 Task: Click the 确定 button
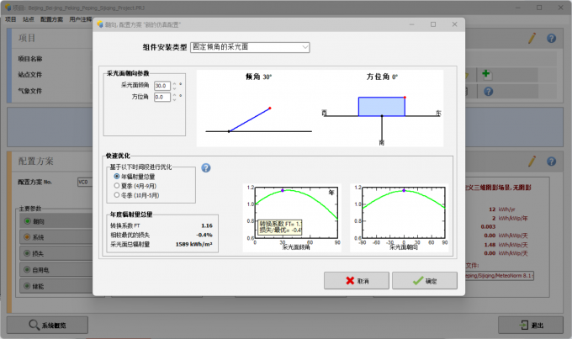pos(425,281)
